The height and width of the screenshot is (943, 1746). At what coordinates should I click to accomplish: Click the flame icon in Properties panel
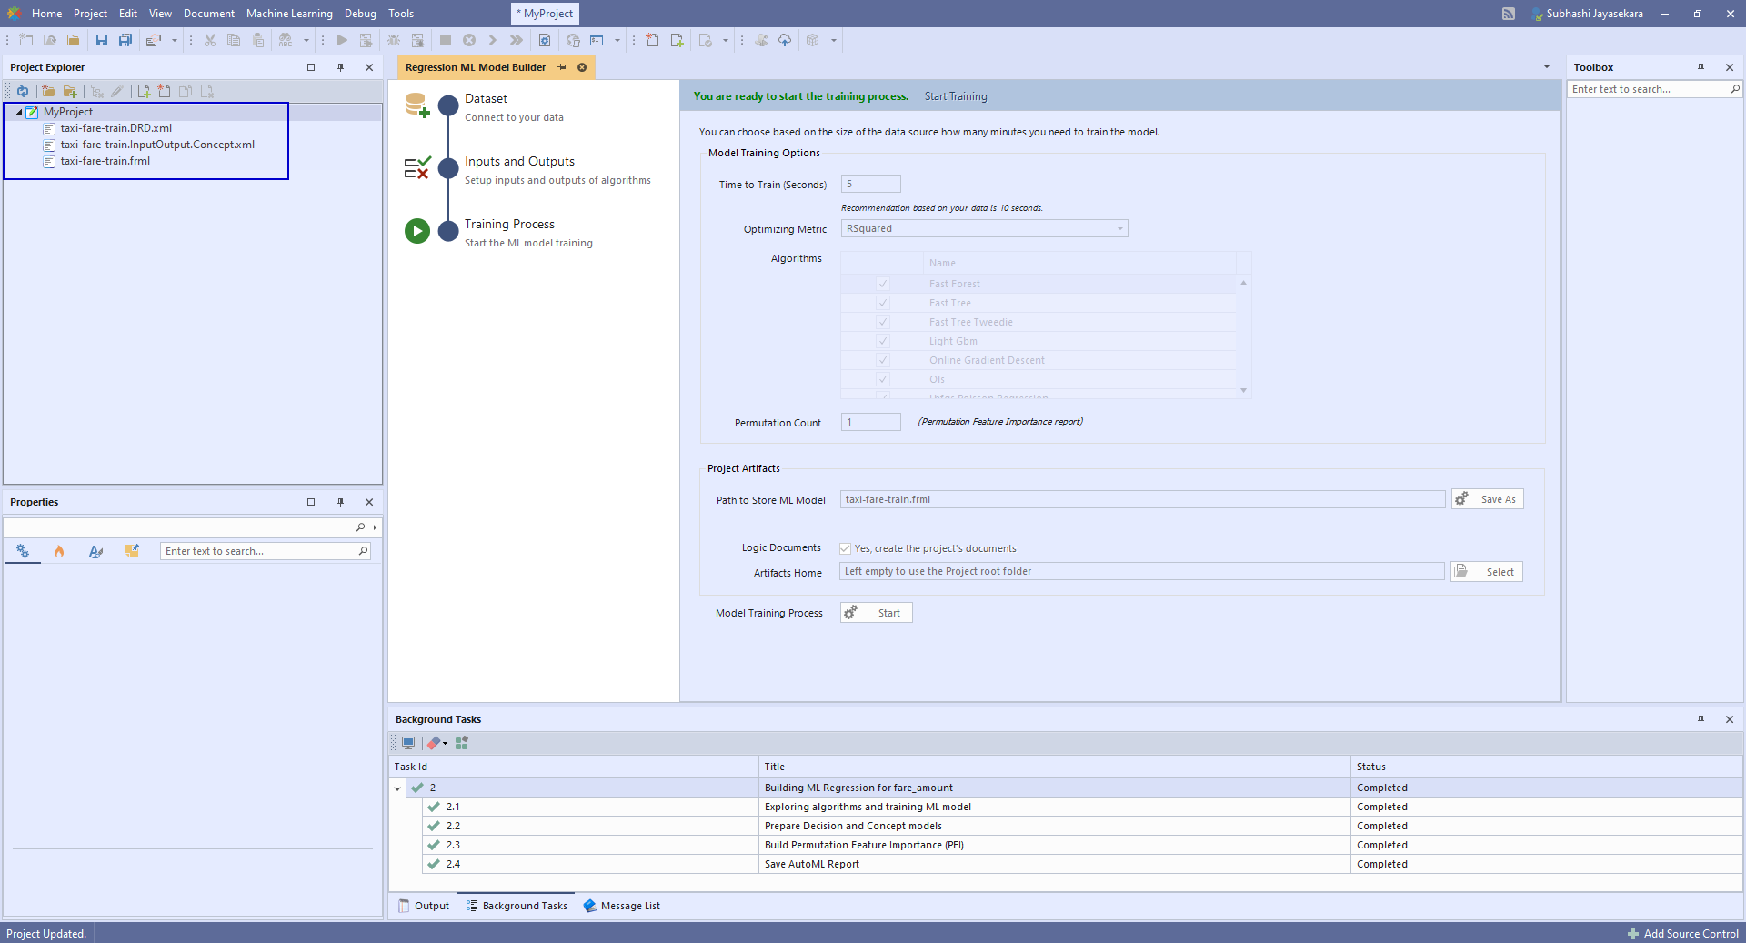click(59, 551)
